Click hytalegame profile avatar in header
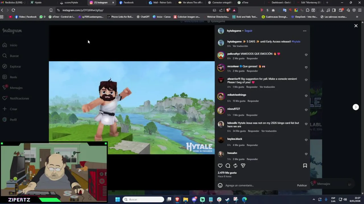Screen dimensions: 364x204 point(221,31)
